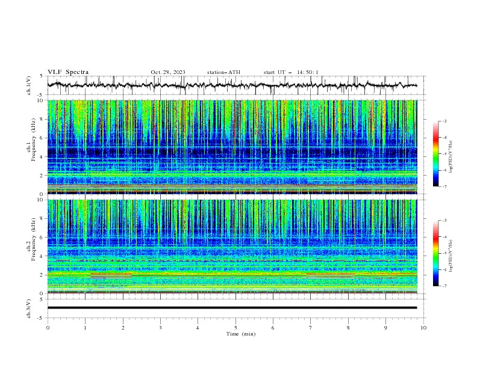Click the time axis tick label '10'

tap(423, 328)
